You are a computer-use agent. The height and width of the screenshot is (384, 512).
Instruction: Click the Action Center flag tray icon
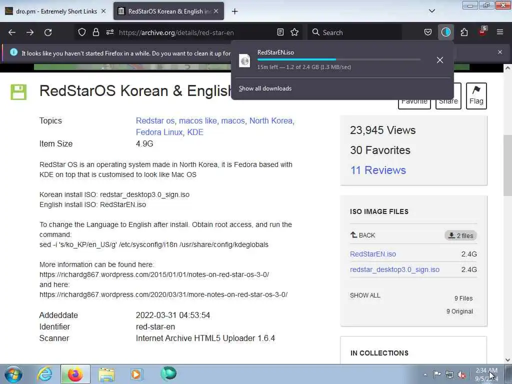[x=437, y=374]
